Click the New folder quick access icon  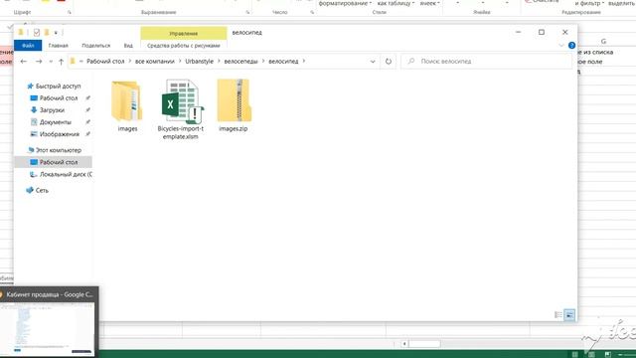47,32
